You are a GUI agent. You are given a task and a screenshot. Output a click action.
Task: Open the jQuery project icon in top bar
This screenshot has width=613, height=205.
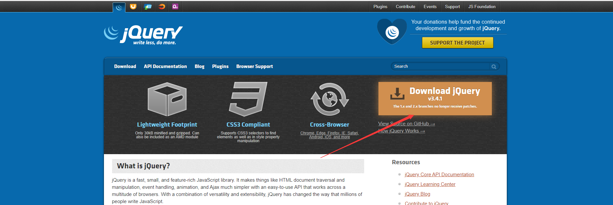tap(119, 7)
